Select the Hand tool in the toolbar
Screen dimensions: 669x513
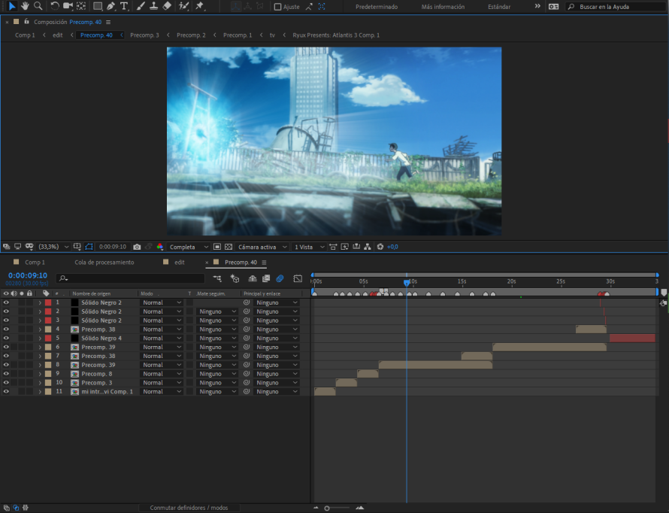[x=25, y=6]
